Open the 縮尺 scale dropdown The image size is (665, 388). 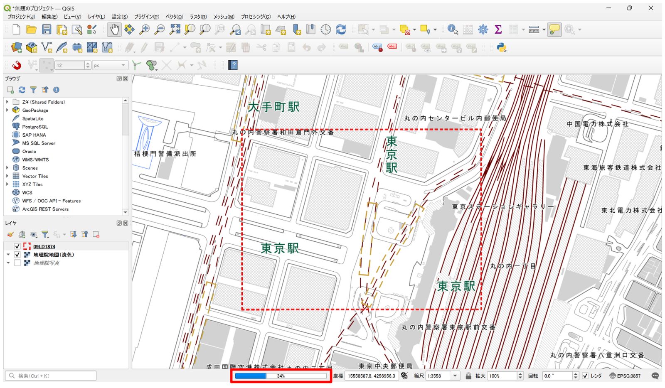pyautogui.click(x=455, y=376)
